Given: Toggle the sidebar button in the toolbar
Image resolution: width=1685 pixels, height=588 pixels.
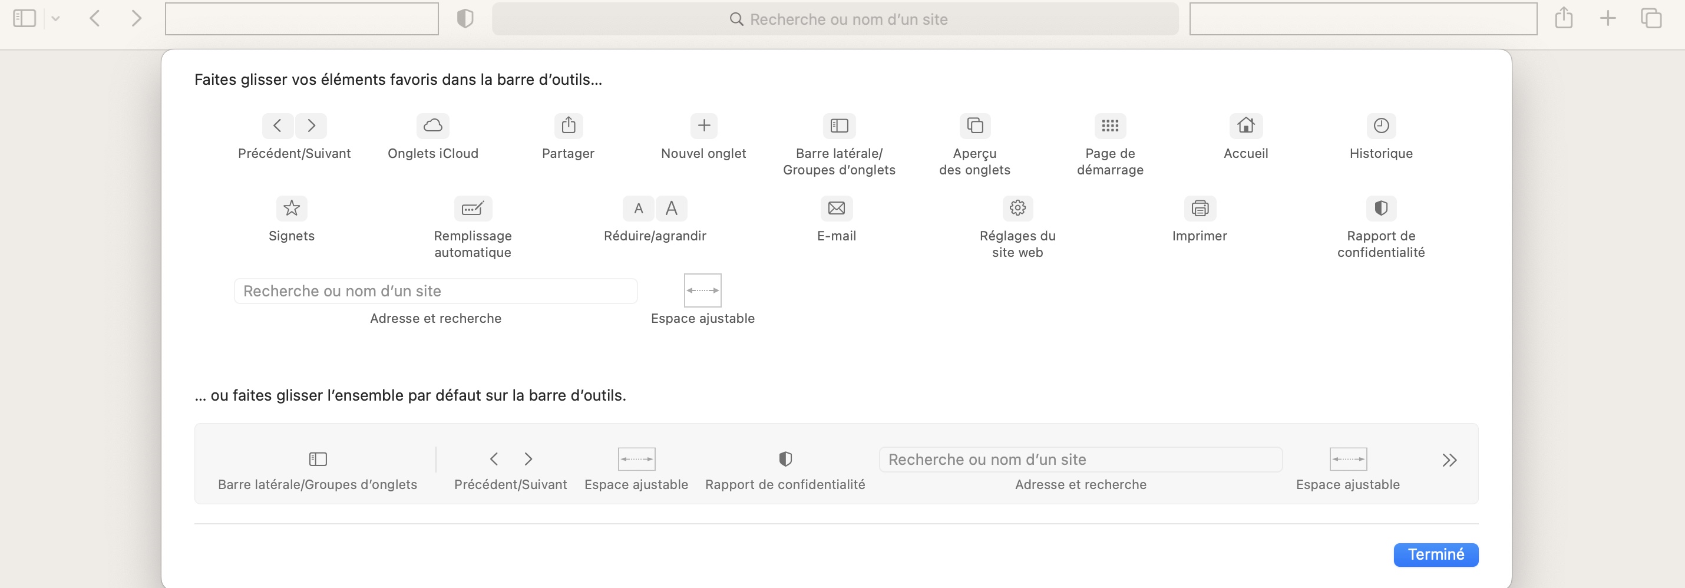Looking at the screenshot, I should 25,19.
